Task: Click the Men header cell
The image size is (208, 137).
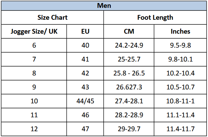Action: 104,6
